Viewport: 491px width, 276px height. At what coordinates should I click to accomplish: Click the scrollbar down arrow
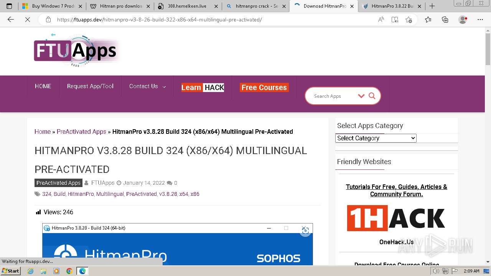point(488,262)
